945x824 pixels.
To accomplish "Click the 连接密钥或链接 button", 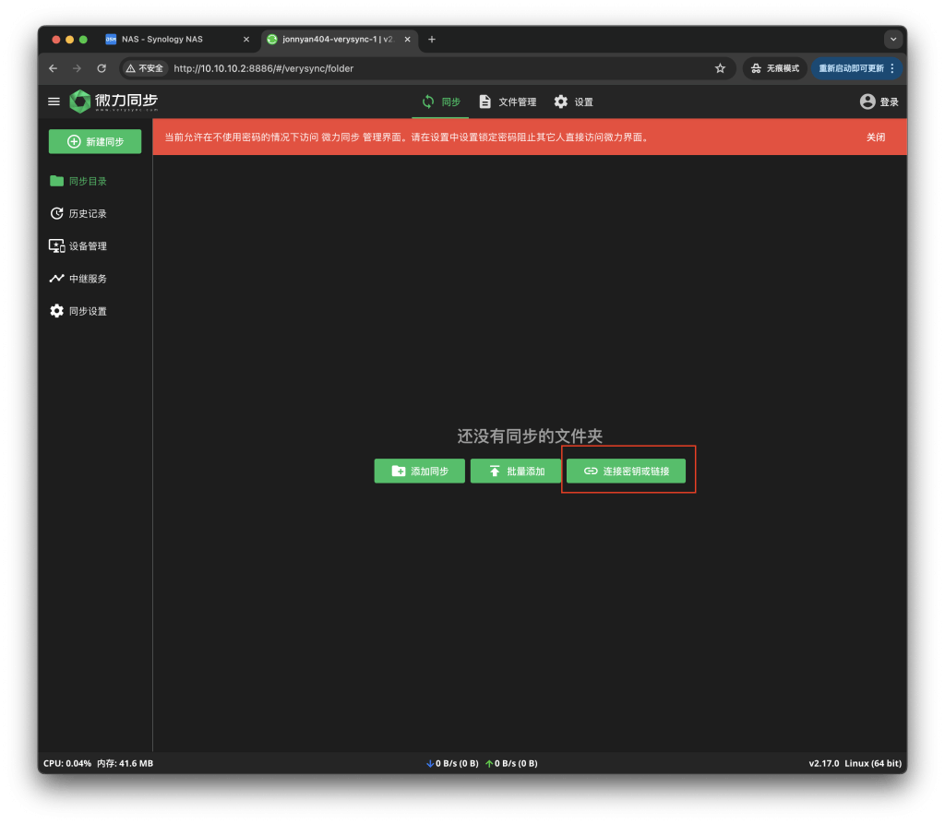I will (x=626, y=472).
